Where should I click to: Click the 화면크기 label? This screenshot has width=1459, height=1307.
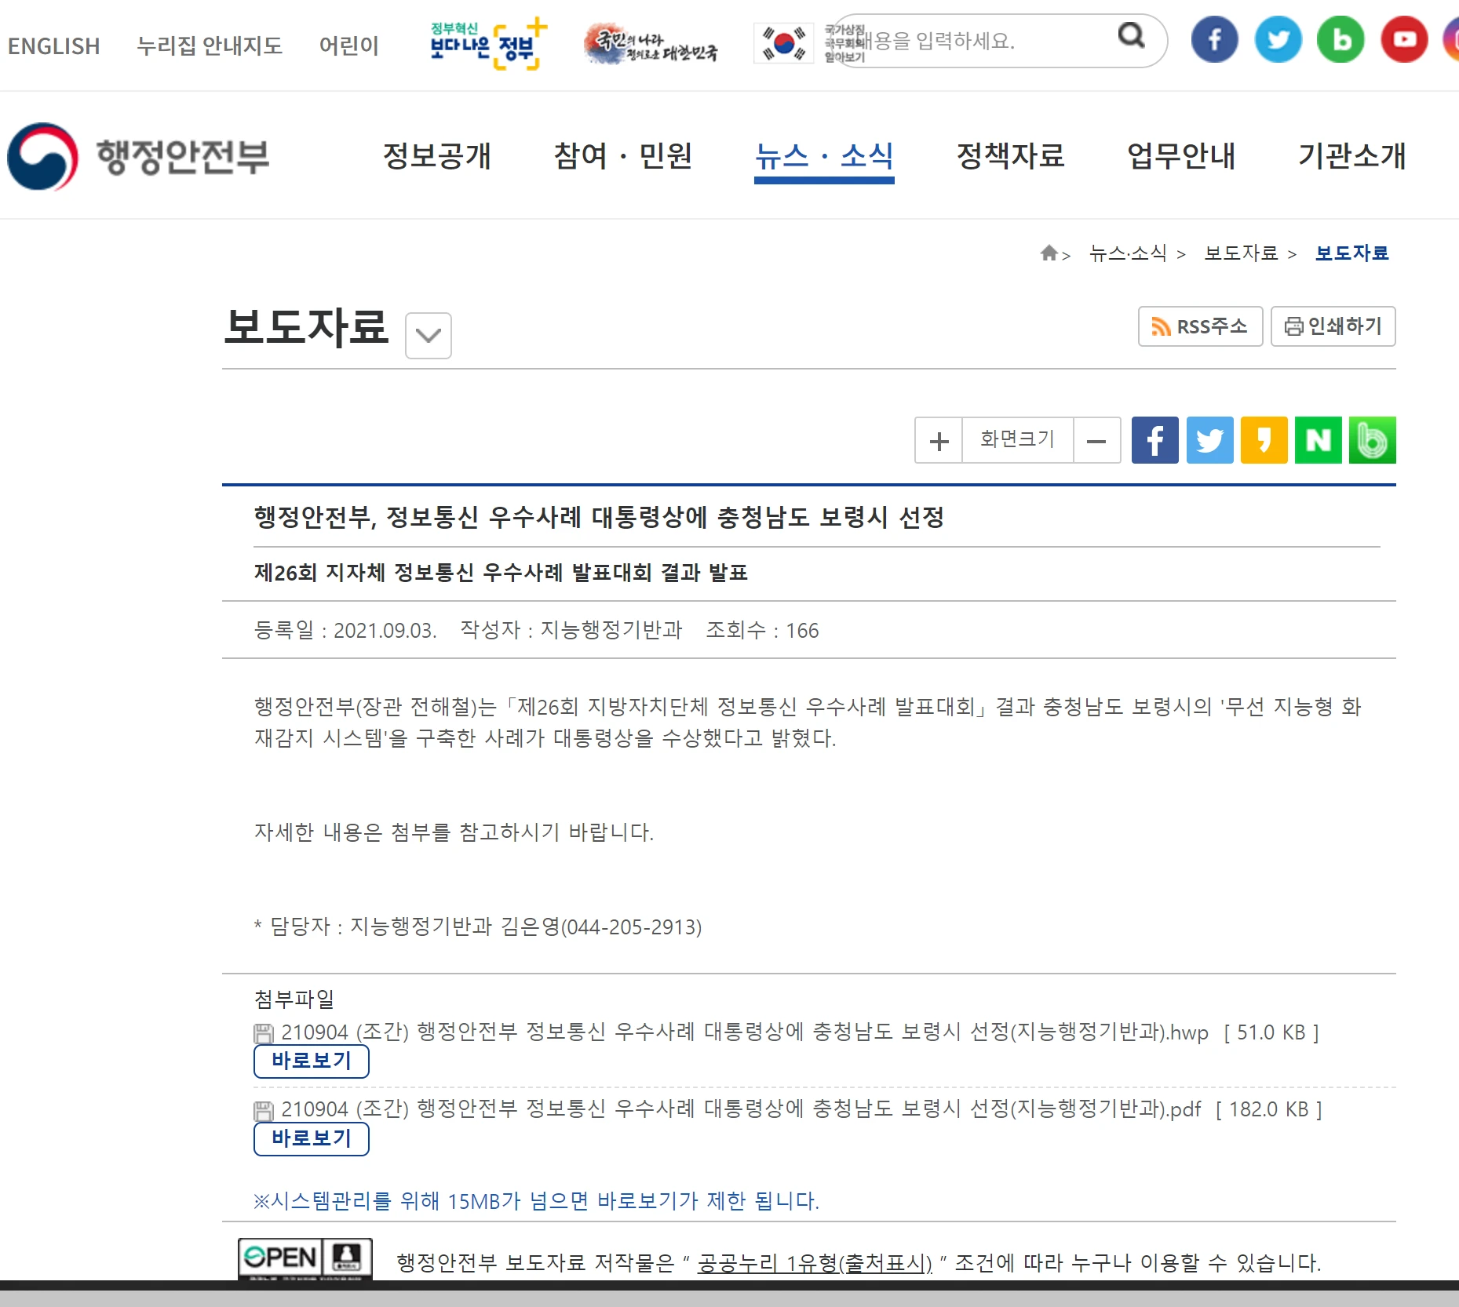coord(1017,439)
